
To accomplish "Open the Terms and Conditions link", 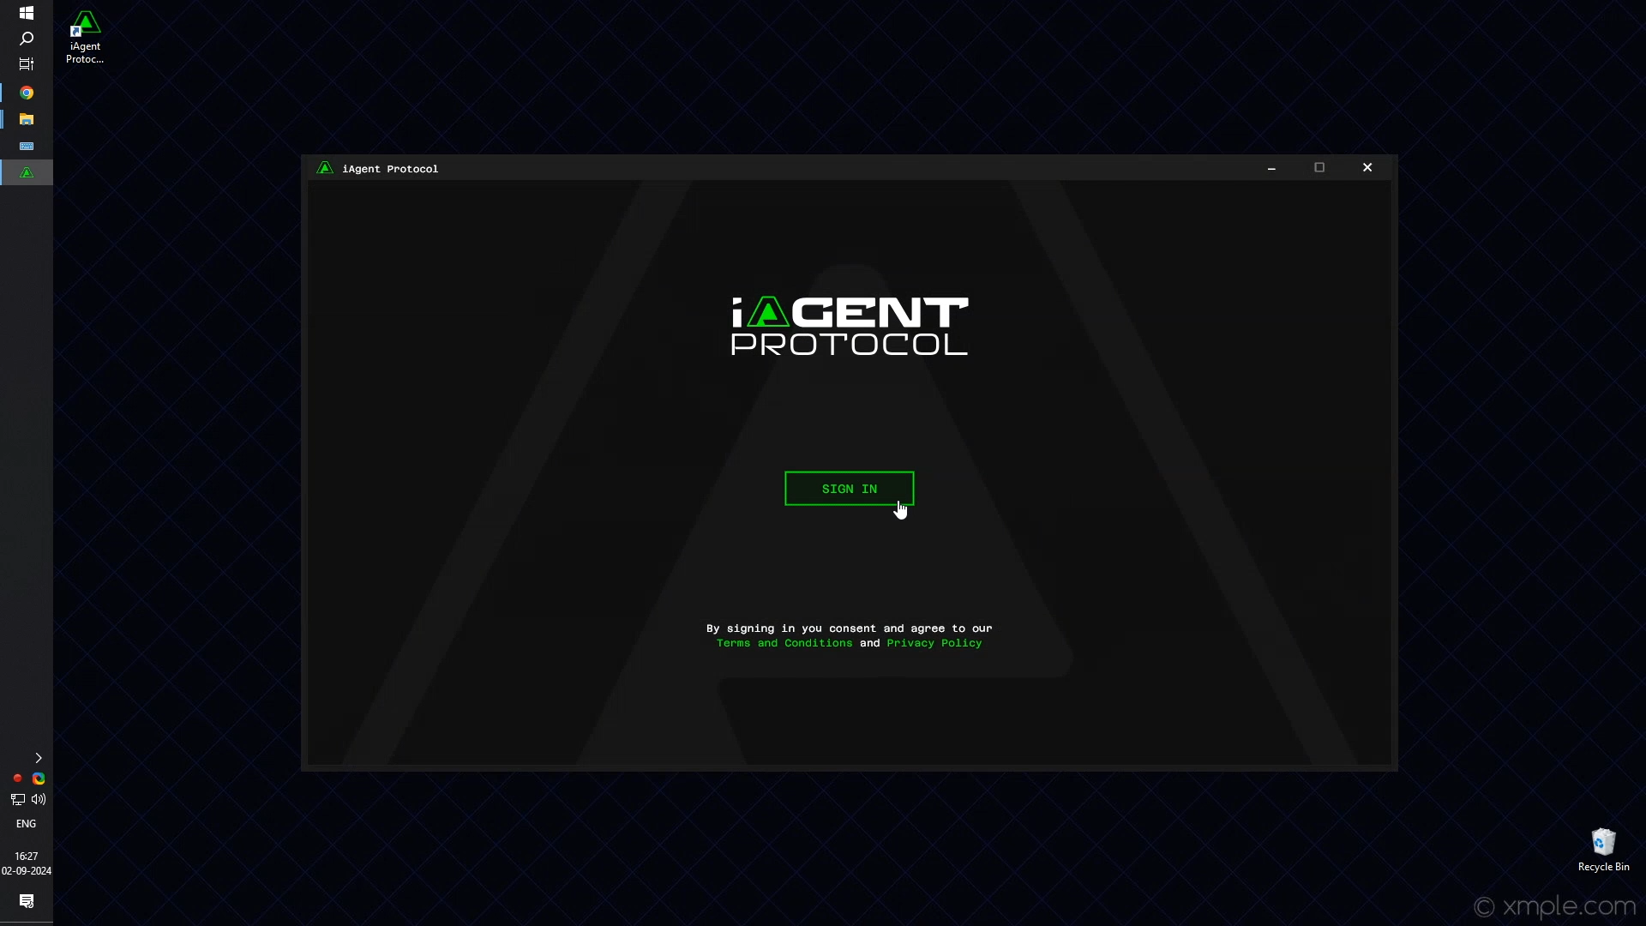I will coord(784,643).
